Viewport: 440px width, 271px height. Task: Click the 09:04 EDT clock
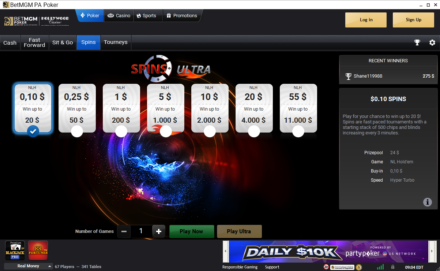[x=414, y=267]
